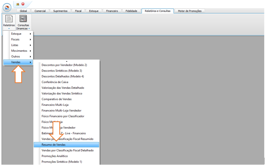Click the red stop icon in quick toolbar
The image size is (265, 165).
23,4
